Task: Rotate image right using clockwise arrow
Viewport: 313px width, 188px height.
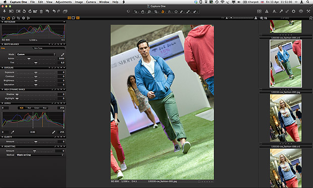Action: pyautogui.click(x=30, y=12)
